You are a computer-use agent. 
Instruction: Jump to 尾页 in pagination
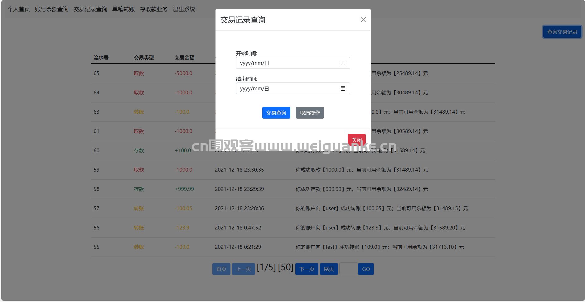coord(329,269)
